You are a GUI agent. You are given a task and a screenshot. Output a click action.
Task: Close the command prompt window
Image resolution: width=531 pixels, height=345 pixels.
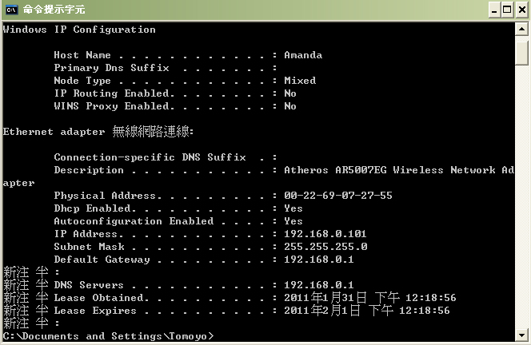pos(521,9)
